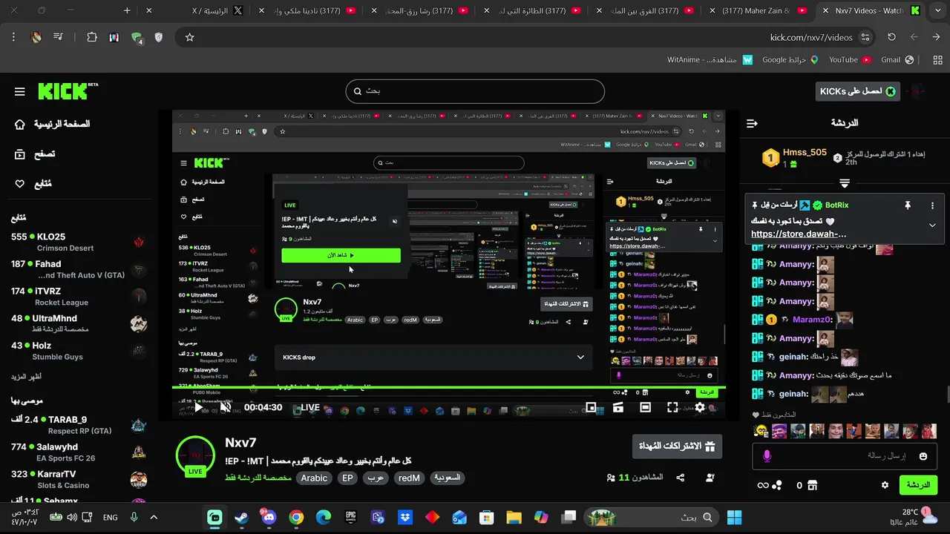Image resolution: width=950 pixels, height=534 pixels.
Task: Follow Nxv7 with the person icon
Action: [x=710, y=478]
